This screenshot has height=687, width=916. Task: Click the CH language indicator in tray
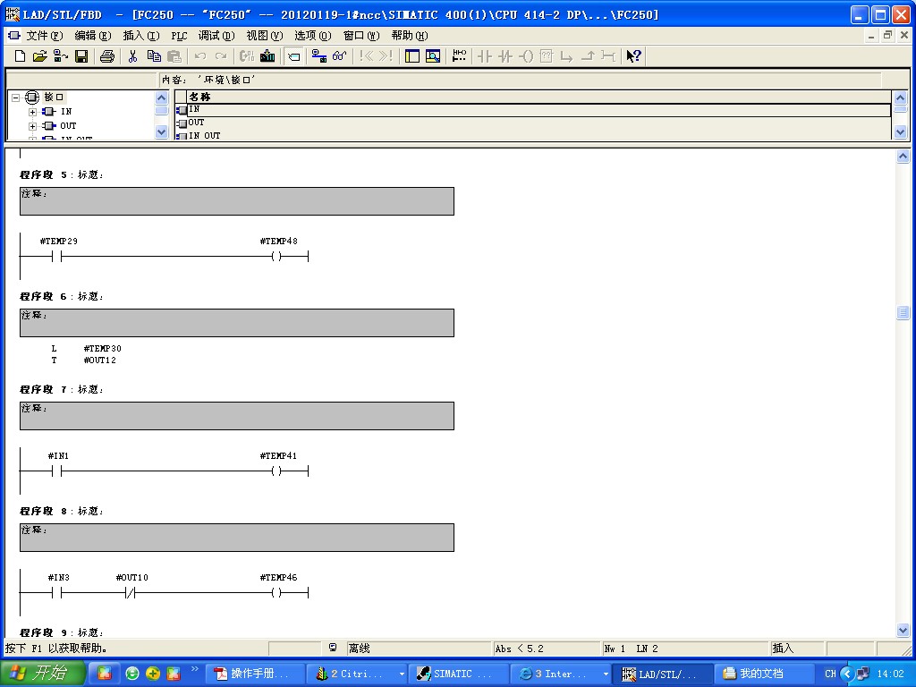(x=830, y=674)
